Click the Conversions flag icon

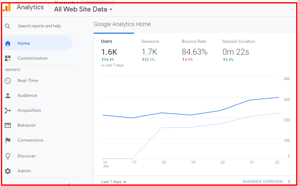pyautogui.click(x=7, y=140)
